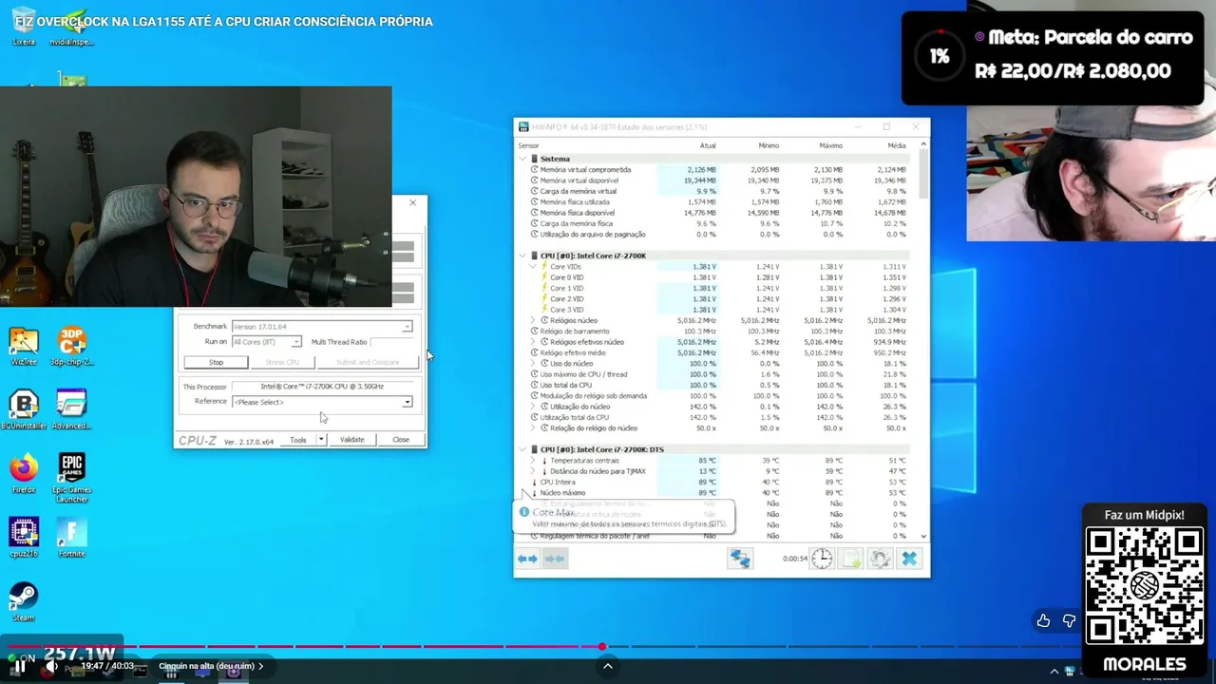1216x684 pixels.
Task: Collapse the Sistema sensor group
Action: [522, 159]
